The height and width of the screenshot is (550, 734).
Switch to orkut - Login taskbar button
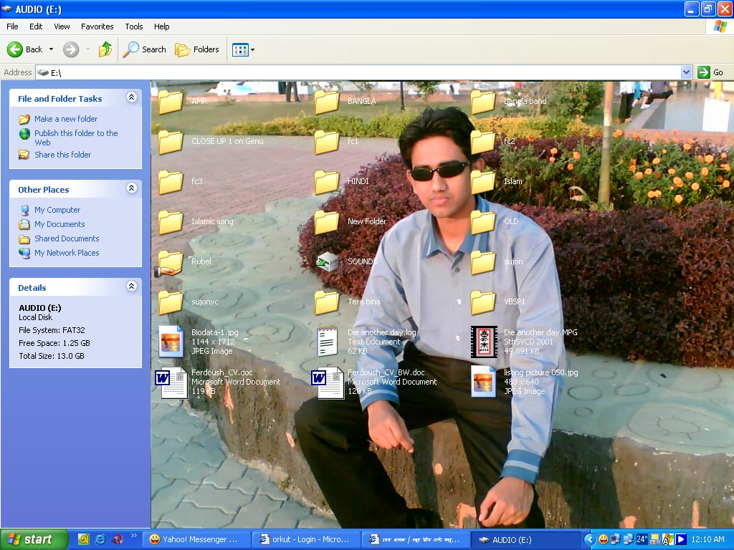(305, 540)
